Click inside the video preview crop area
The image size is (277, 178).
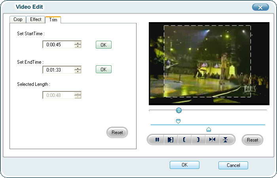click(207, 61)
